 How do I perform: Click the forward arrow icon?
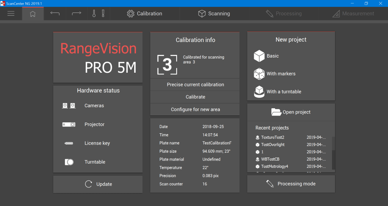(77, 14)
